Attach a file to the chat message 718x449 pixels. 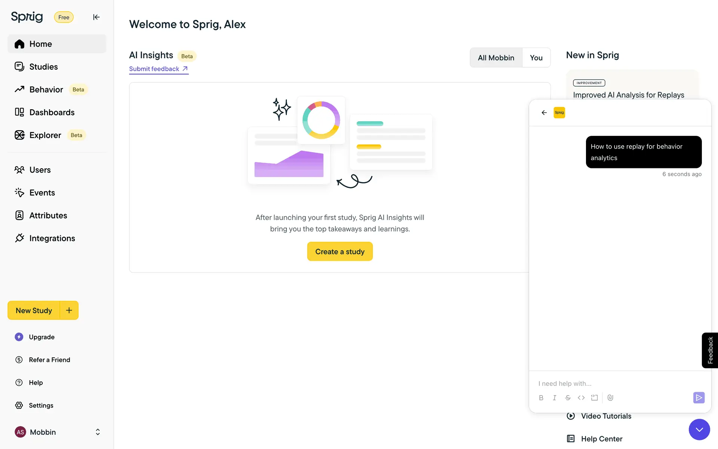610,398
